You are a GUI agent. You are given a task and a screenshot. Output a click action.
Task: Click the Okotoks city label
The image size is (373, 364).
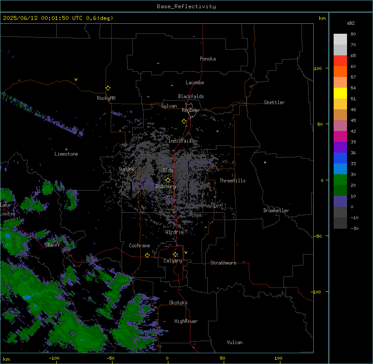pos(178,303)
